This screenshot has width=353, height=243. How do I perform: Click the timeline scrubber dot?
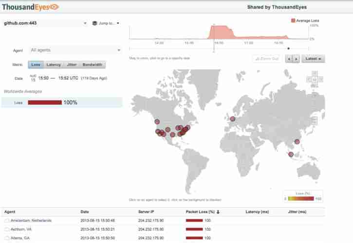[288, 48]
